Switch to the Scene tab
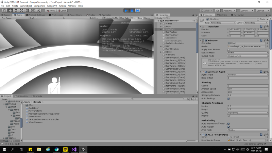The width and height of the screenshot is (272, 153). click(6, 15)
